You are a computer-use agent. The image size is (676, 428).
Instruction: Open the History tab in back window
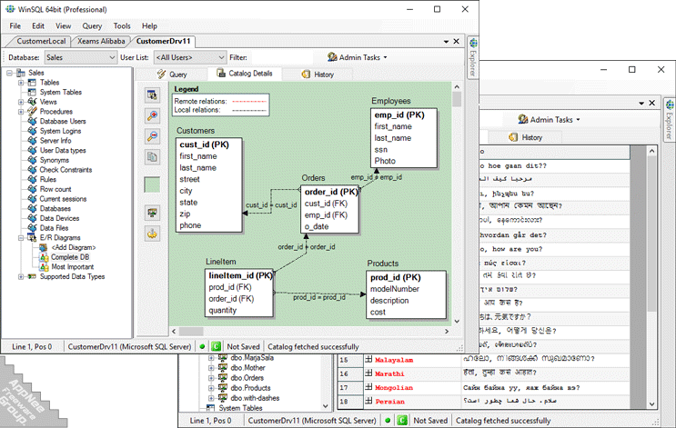[x=526, y=137]
